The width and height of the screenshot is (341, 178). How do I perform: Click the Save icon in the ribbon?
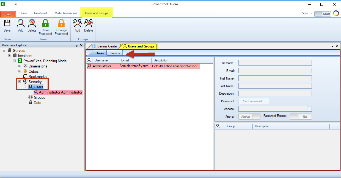7,23
